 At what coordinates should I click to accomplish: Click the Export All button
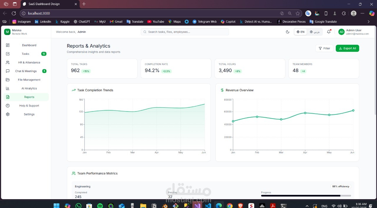click(347, 48)
